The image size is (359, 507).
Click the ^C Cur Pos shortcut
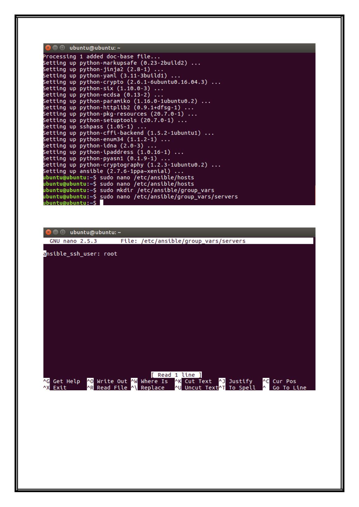tap(280, 381)
